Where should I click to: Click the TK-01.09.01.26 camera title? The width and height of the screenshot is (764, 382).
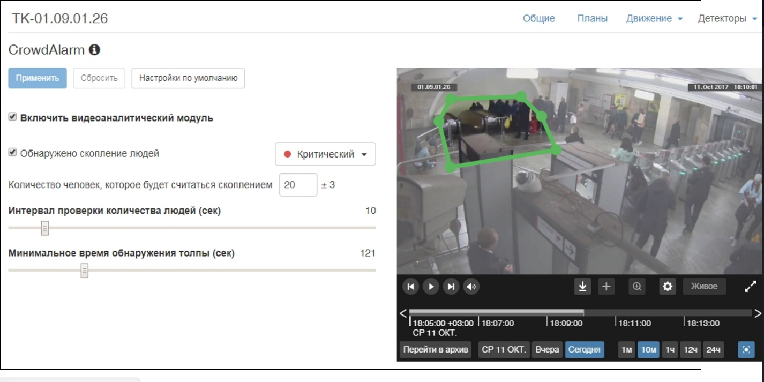(60, 18)
